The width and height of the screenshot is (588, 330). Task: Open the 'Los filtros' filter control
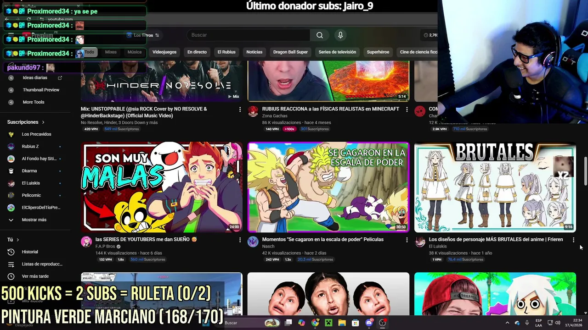142,35
